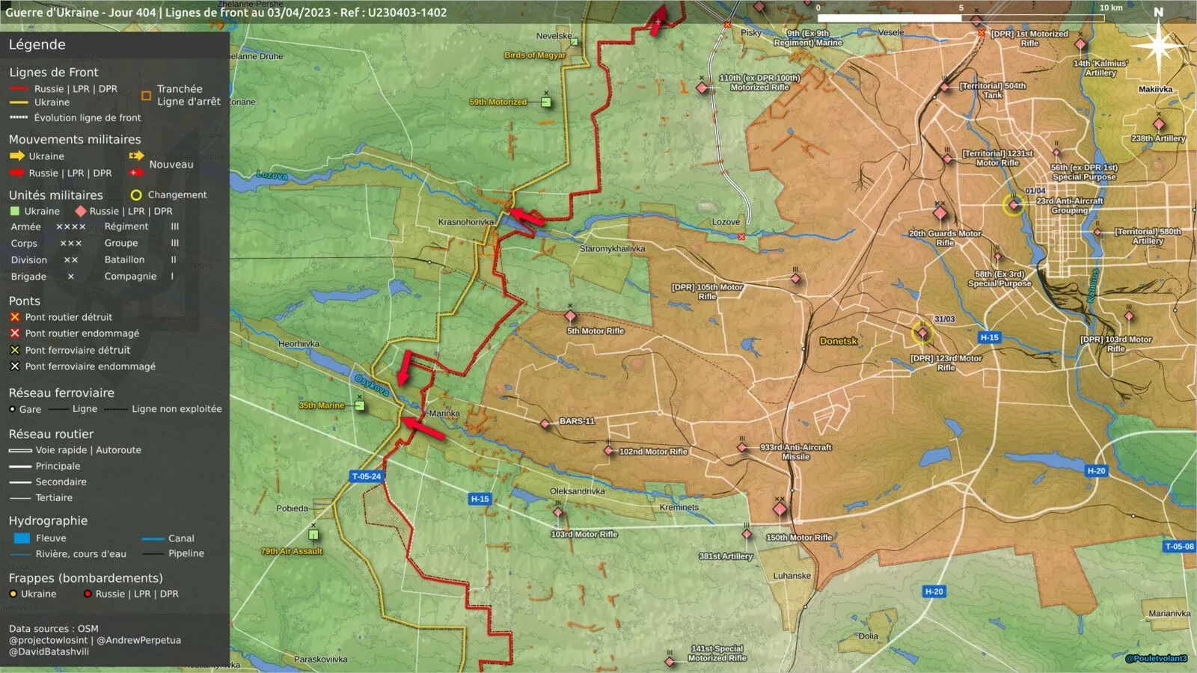Click the blue Fleuve swatch in legend
Image resolution: width=1197 pixels, height=673 pixels.
point(22,538)
